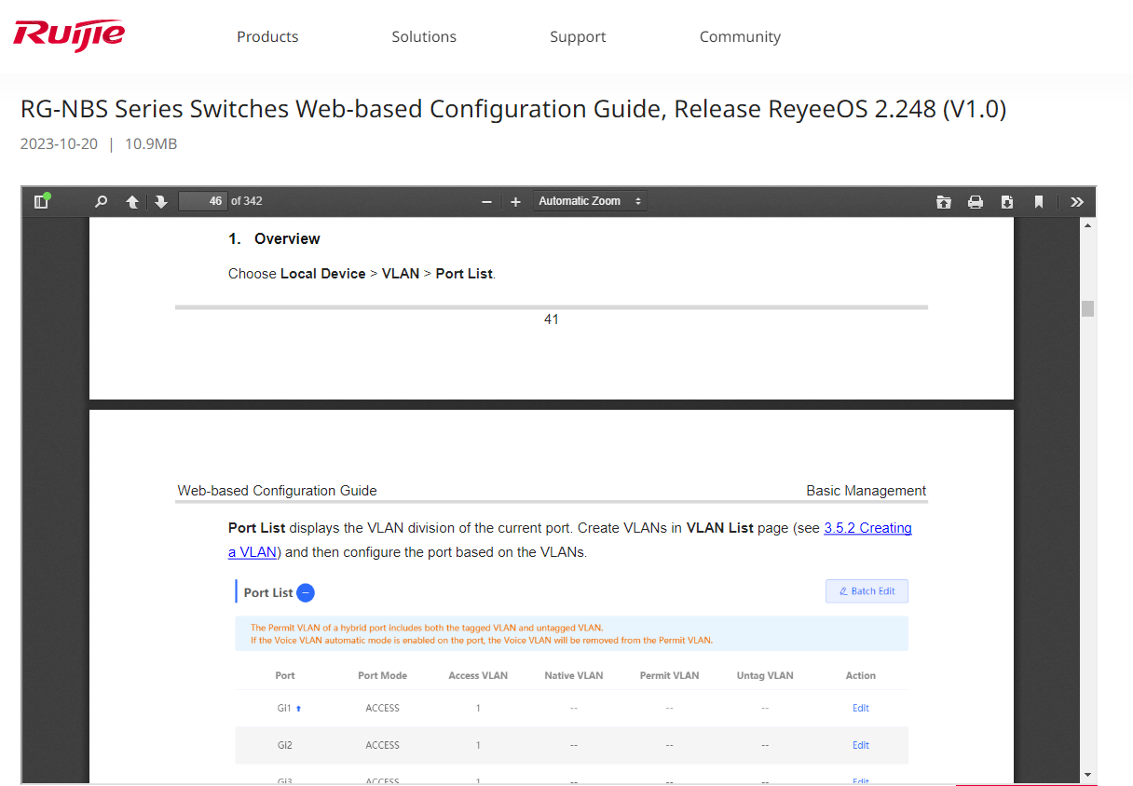Image resolution: width=1133 pixels, height=786 pixels.
Task: Click the GI1 port cell
Action: pos(285,708)
